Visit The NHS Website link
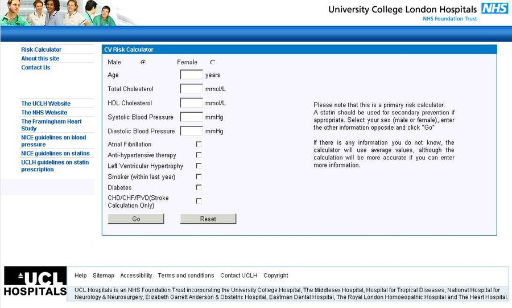 (44, 112)
